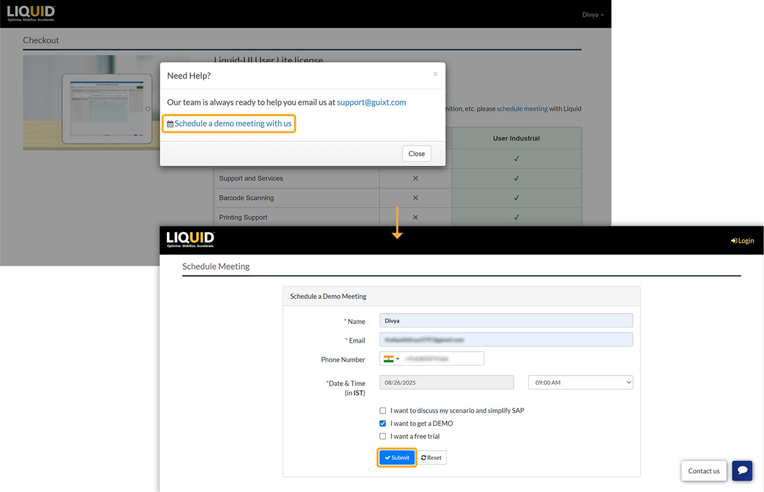Click the Phone Number input field

tap(432, 359)
